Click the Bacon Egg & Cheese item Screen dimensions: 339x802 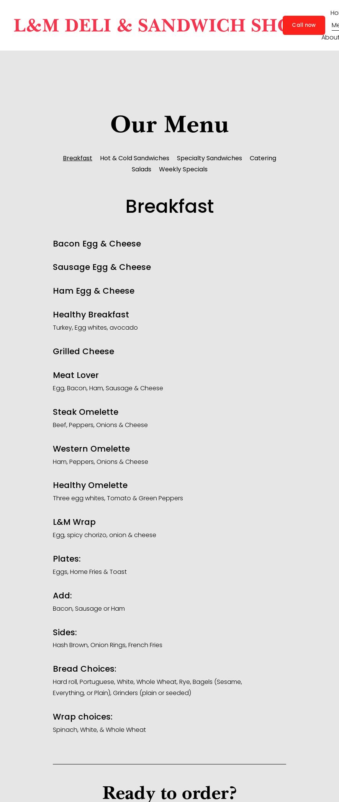[97, 244]
